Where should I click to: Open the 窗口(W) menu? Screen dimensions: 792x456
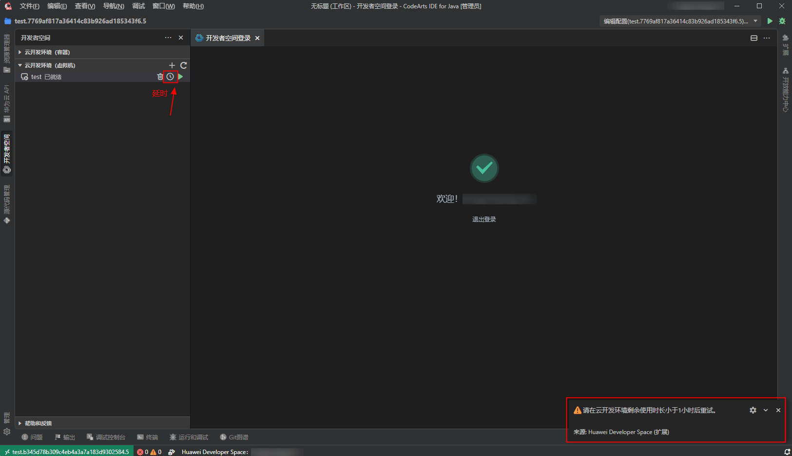pyautogui.click(x=164, y=6)
